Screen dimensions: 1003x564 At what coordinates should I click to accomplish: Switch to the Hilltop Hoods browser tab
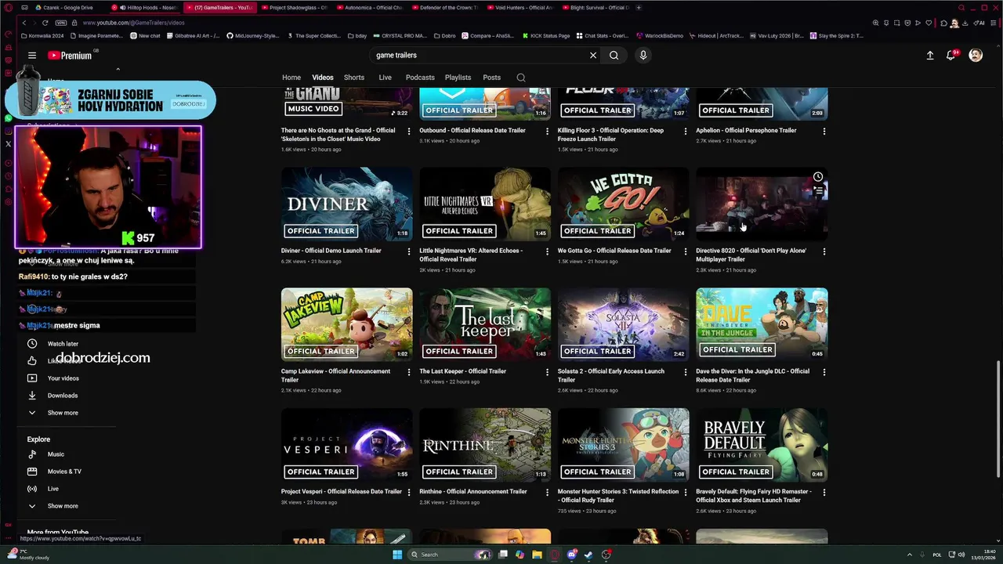tap(145, 8)
